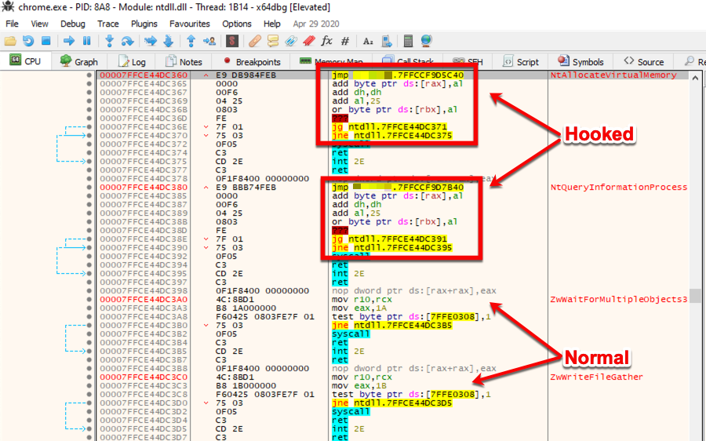Toggle breakpoint dot at address 00007FFCE44DC360

coord(89,75)
